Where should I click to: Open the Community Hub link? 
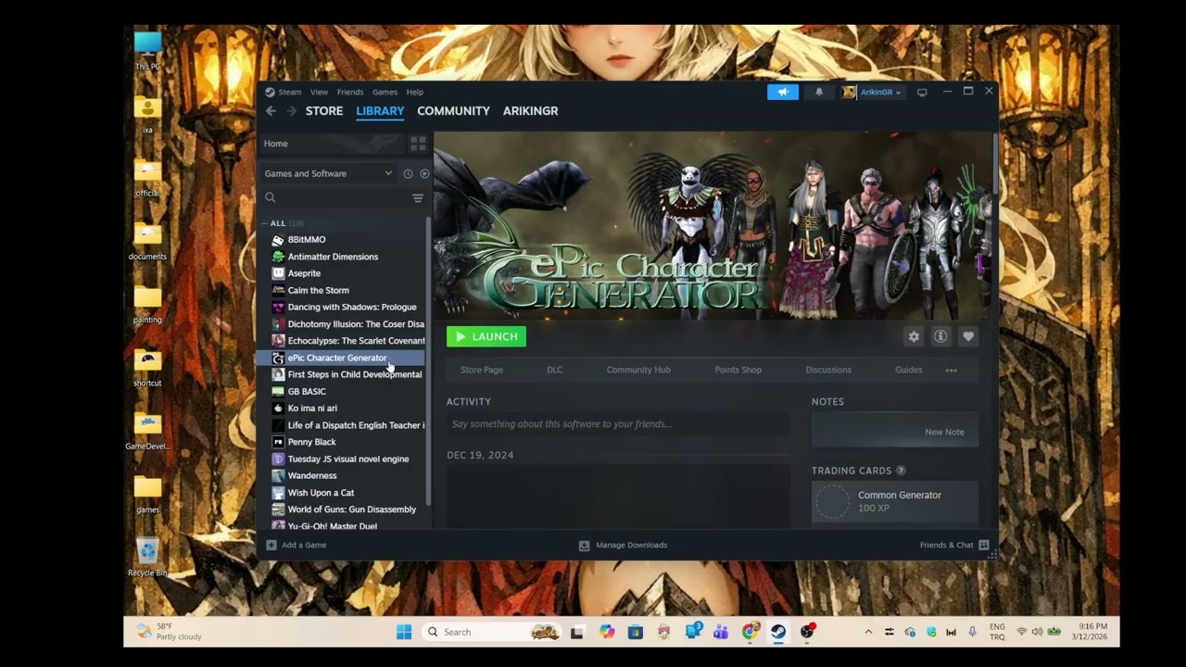[x=638, y=370]
